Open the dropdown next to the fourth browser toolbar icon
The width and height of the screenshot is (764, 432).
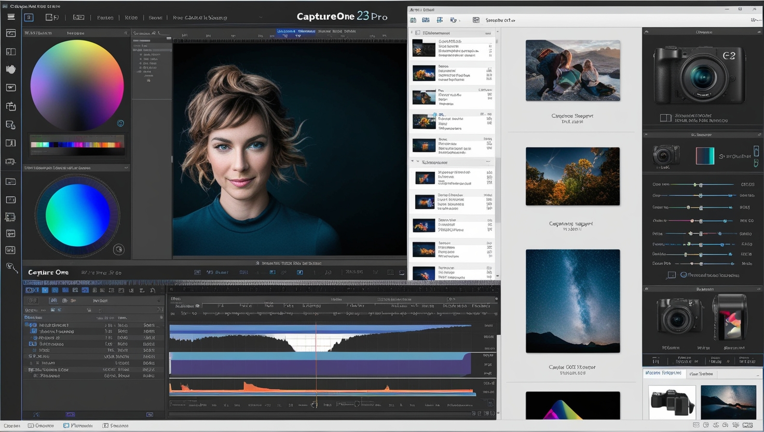pyautogui.click(x=460, y=21)
